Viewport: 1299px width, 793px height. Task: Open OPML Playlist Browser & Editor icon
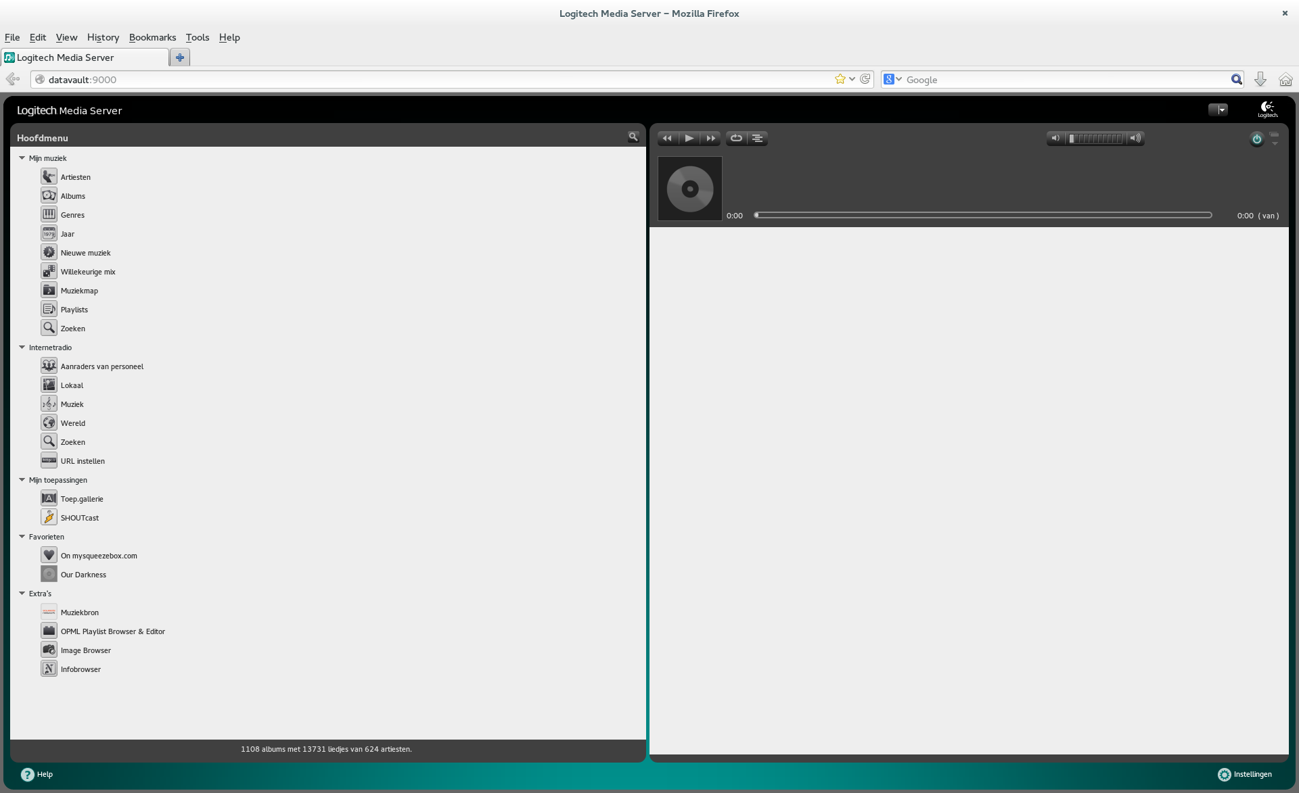49,631
